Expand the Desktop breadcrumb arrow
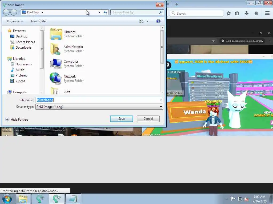This screenshot has width=273, height=204. 42,12
